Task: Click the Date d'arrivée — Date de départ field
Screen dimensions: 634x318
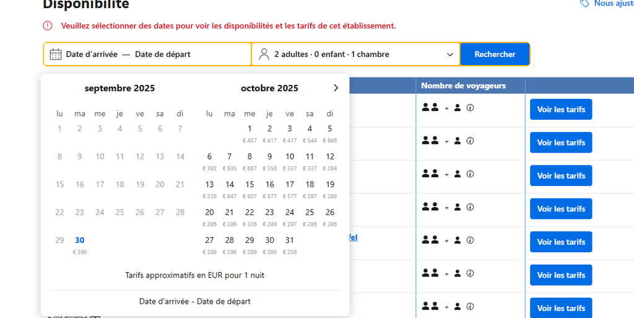Action: click(x=147, y=54)
